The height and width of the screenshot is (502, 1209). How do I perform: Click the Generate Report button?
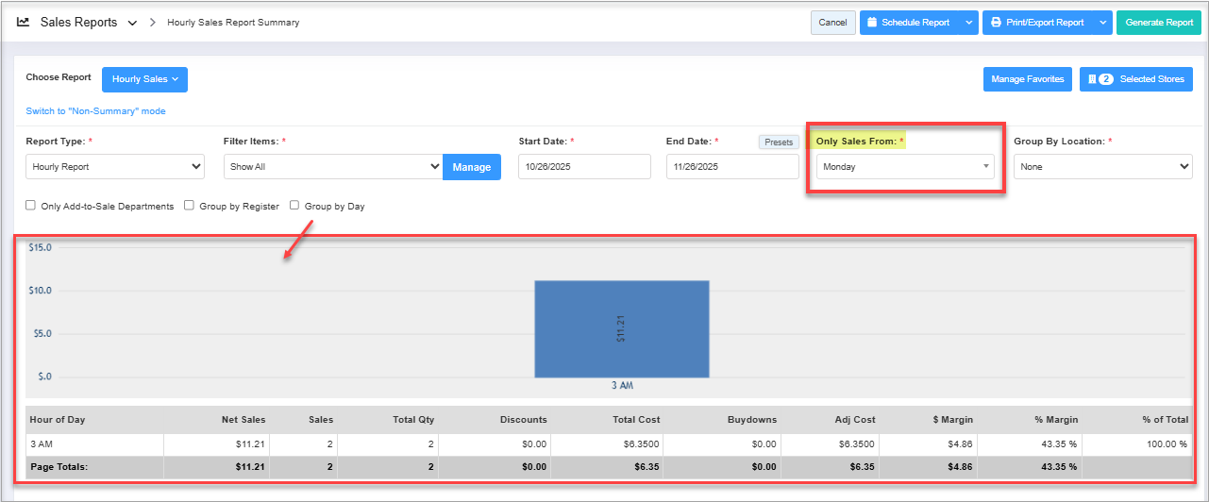tap(1159, 23)
